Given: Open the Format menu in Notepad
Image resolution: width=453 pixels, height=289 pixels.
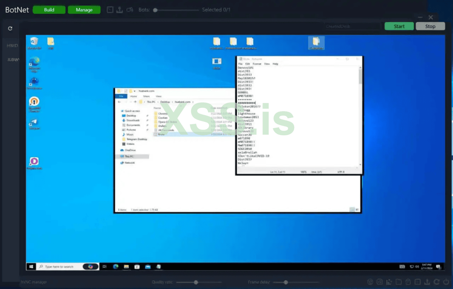Looking at the screenshot, I should tap(257, 64).
